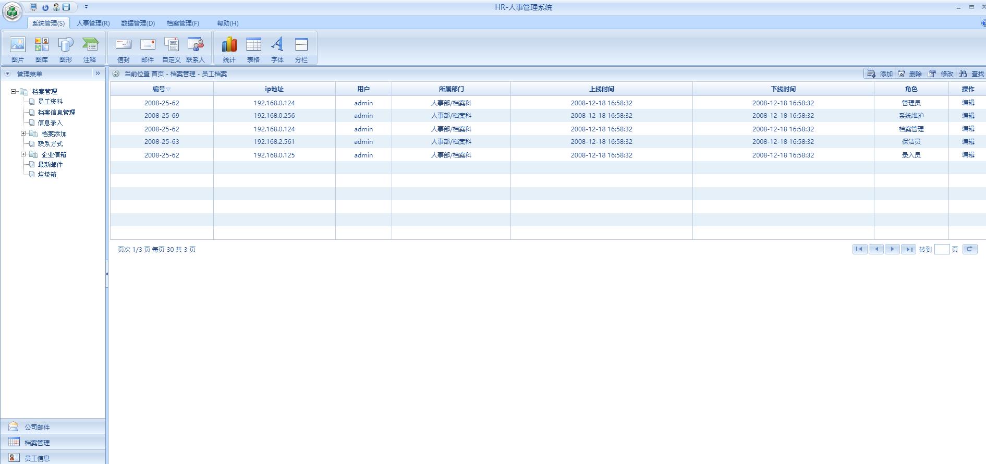Select 联系方式 in the tree
Screen dimensions: 986x464
(50, 143)
